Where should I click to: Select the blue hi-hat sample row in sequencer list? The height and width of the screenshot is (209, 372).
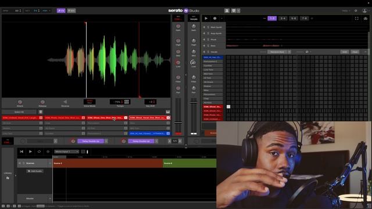click(x=213, y=57)
